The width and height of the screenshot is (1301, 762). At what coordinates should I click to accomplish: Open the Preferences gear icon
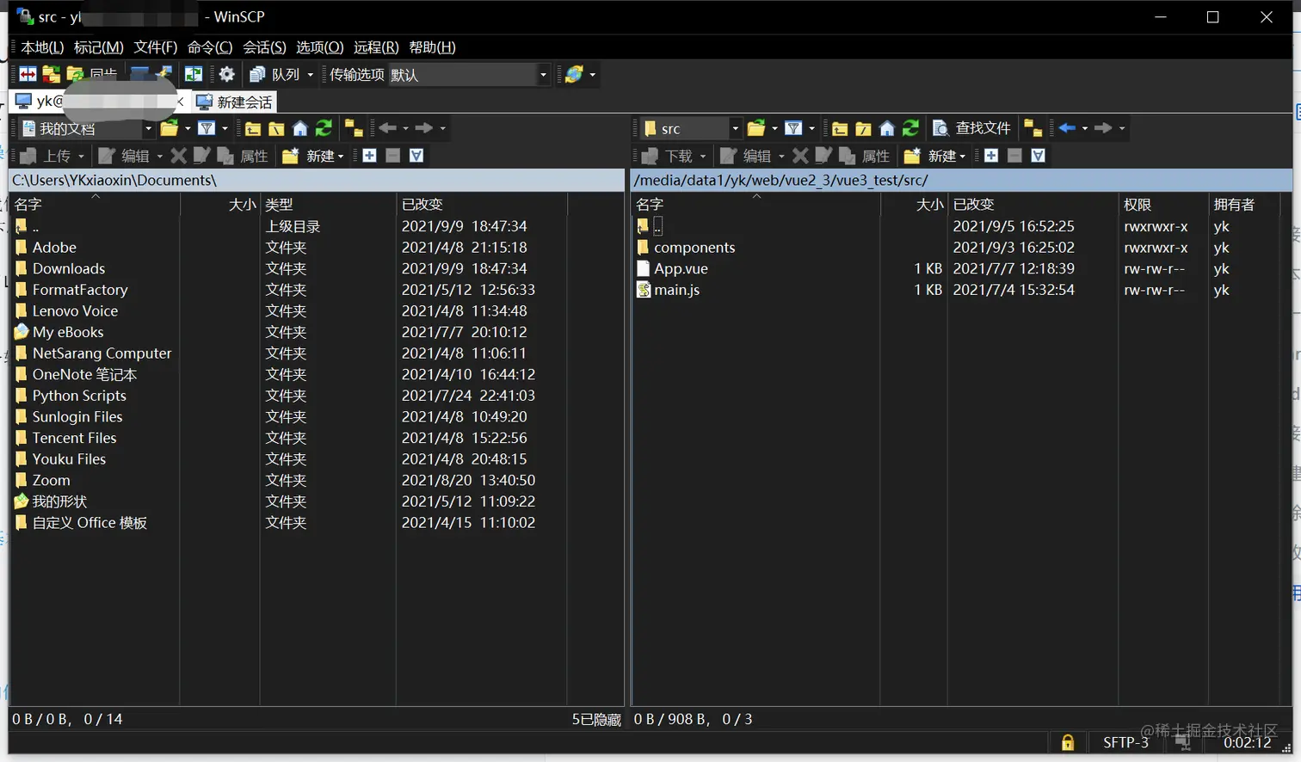coord(226,75)
